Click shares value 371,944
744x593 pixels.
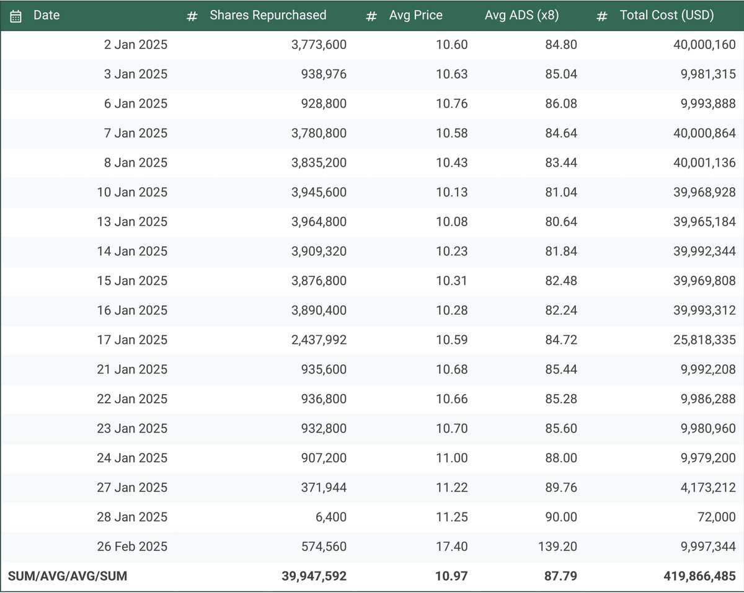[324, 488]
